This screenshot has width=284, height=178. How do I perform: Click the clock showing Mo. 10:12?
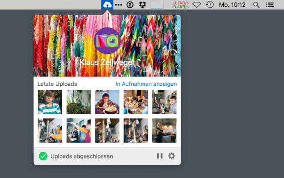[232, 5]
